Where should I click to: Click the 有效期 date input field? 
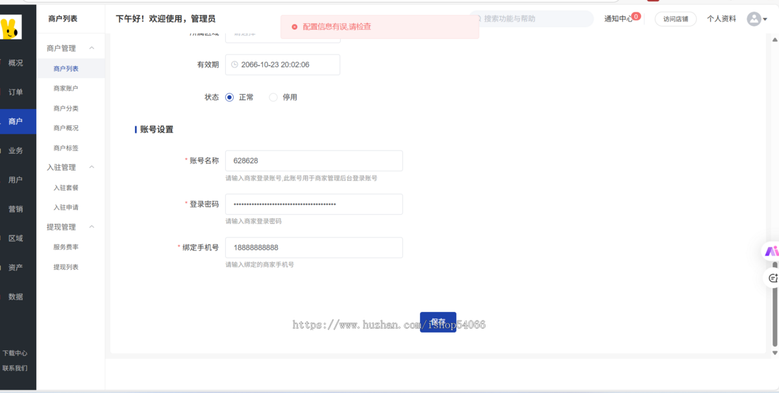coord(282,64)
